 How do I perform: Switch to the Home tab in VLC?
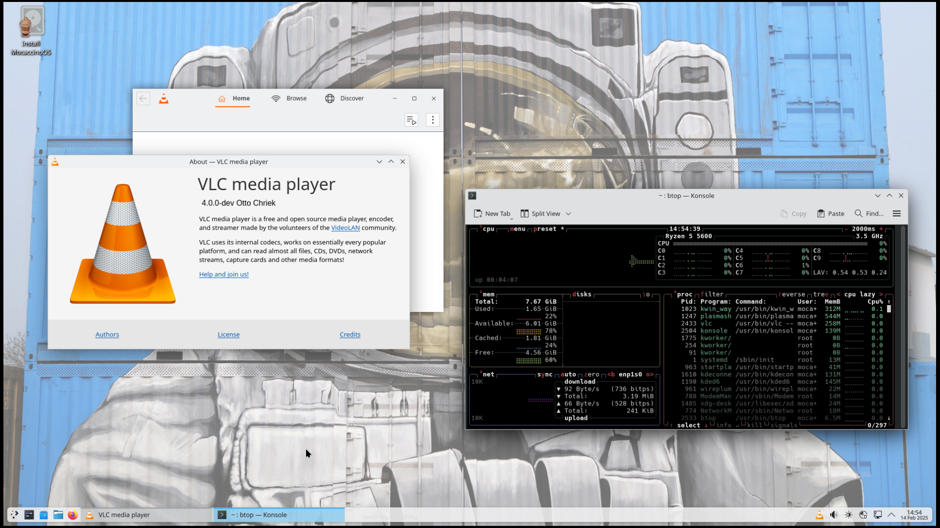(234, 98)
